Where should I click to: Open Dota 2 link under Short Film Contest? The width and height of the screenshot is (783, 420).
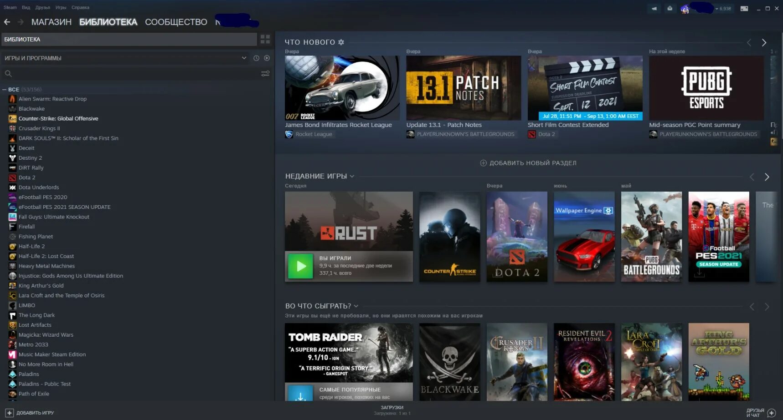546,134
